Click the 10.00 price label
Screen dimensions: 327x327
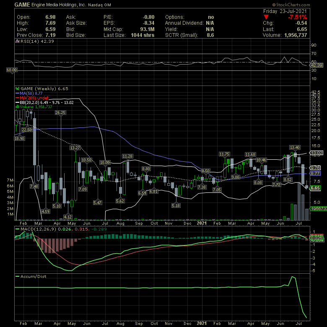[105, 163]
